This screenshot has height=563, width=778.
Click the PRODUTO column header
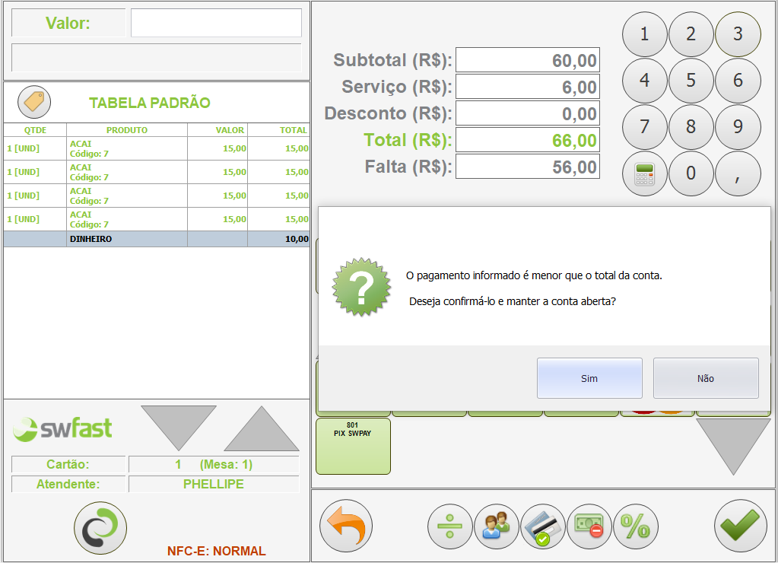click(127, 130)
